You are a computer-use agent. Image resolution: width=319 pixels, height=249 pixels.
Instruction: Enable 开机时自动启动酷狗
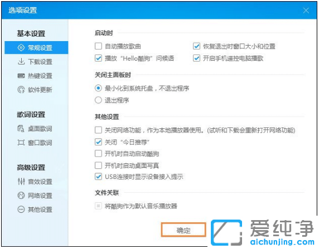click(98, 153)
